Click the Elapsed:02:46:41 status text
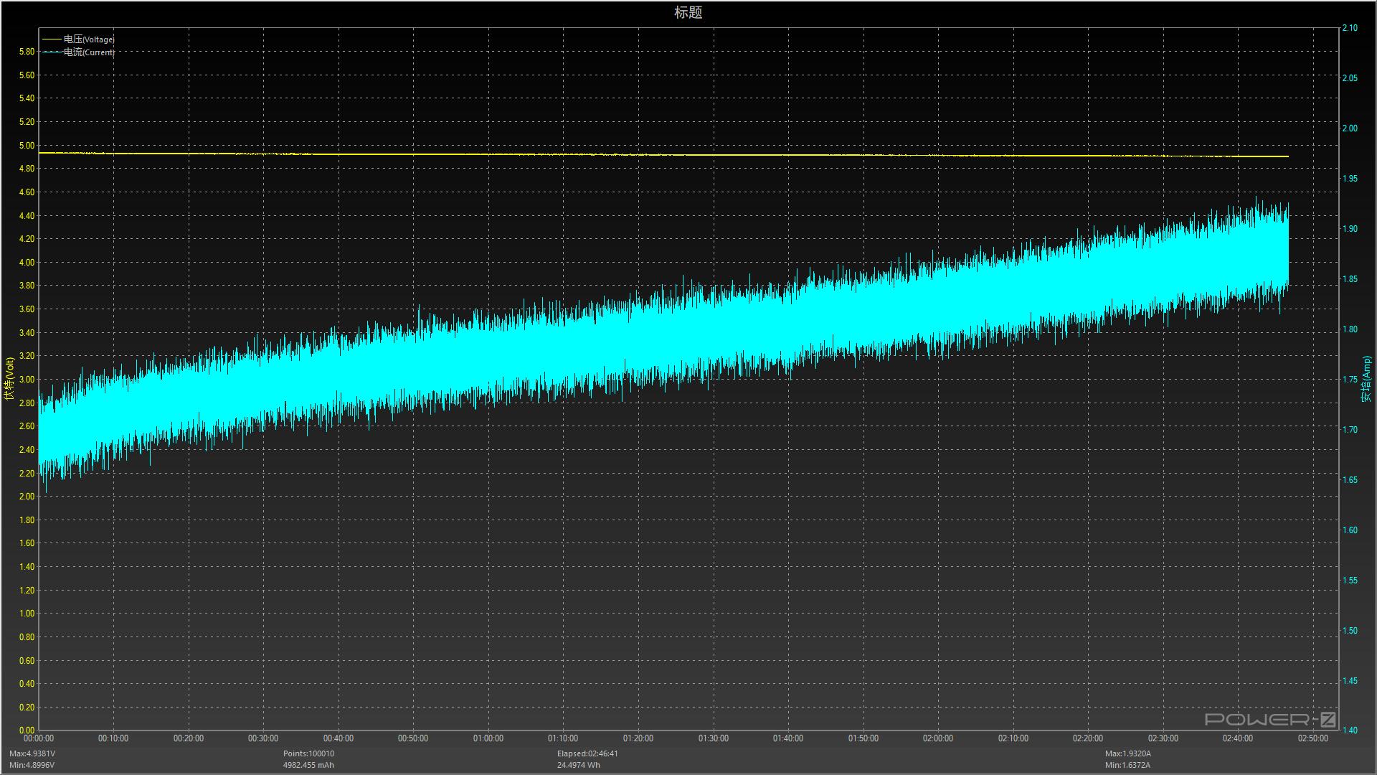The image size is (1377, 775). click(587, 753)
